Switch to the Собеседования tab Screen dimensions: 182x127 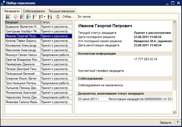[34, 11]
